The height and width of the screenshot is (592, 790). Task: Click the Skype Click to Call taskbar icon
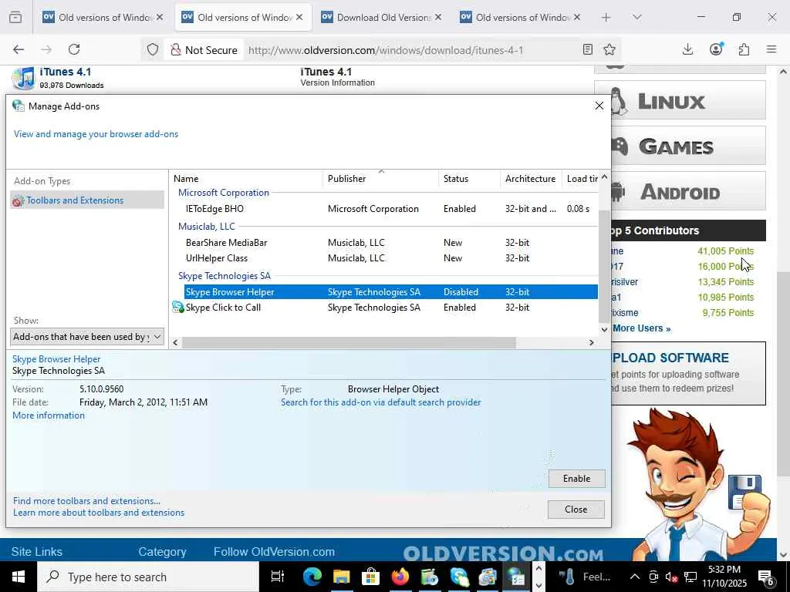459,577
